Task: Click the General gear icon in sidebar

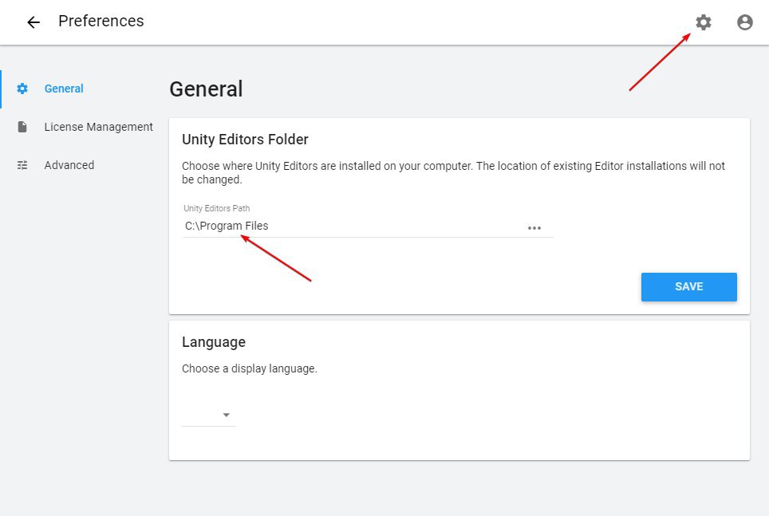Action: pyautogui.click(x=22, y=89)
